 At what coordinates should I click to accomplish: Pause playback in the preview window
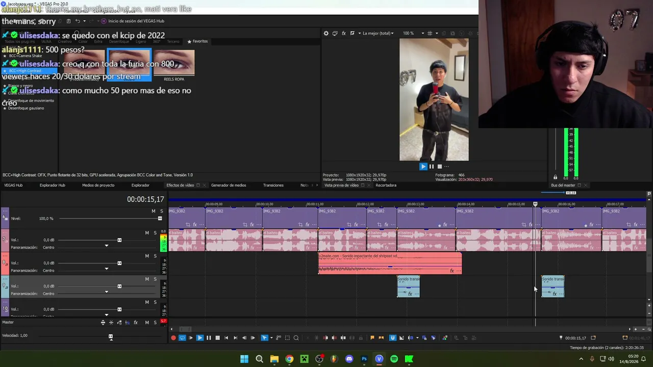[432, 166]
